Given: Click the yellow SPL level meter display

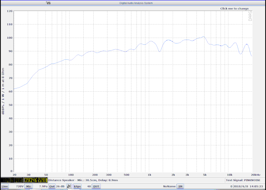Looking at the screenshot, I should click(36, 180).
